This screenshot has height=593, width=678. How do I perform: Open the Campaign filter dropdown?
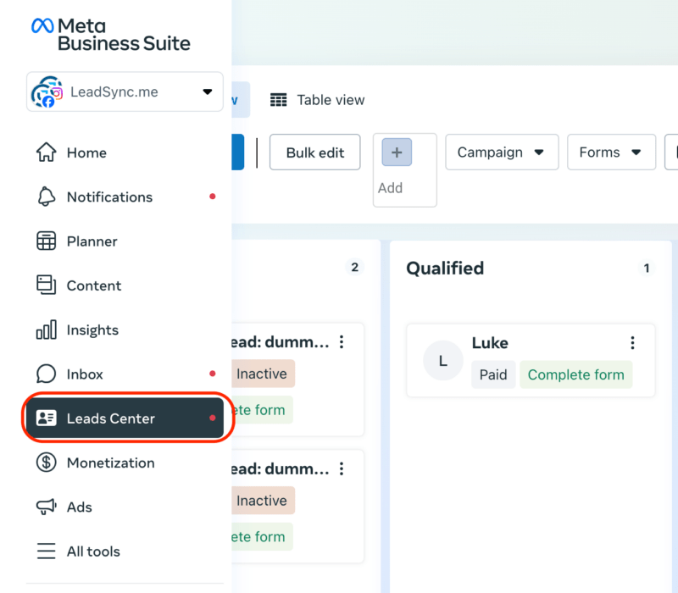click(x=501, y=152)
